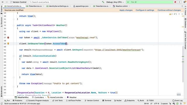The height and width of the screenshot is (105, 187).
Task: Click the green checkmark status icon
Action: click(x=177, y=104)
